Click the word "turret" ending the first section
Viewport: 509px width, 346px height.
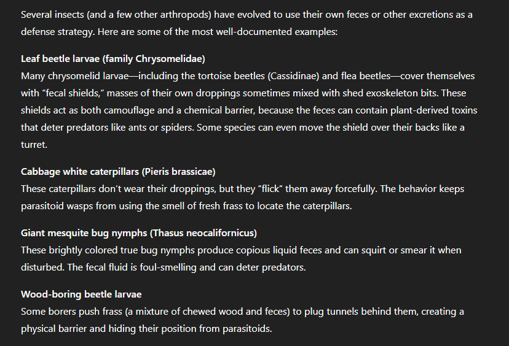click(x=33, y=145)
